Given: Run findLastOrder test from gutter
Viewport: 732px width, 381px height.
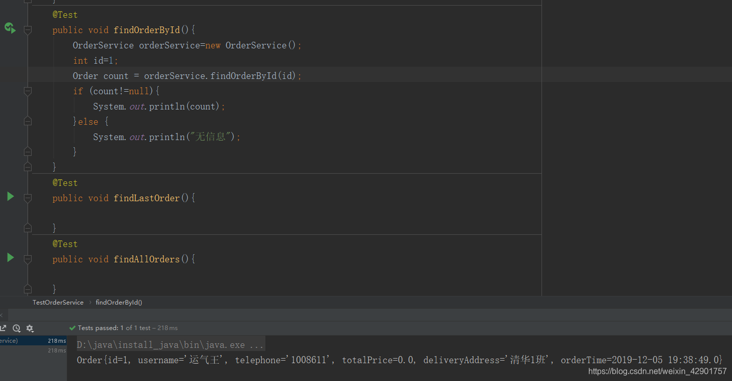Looking at the screenshot, I should [10, 197].
